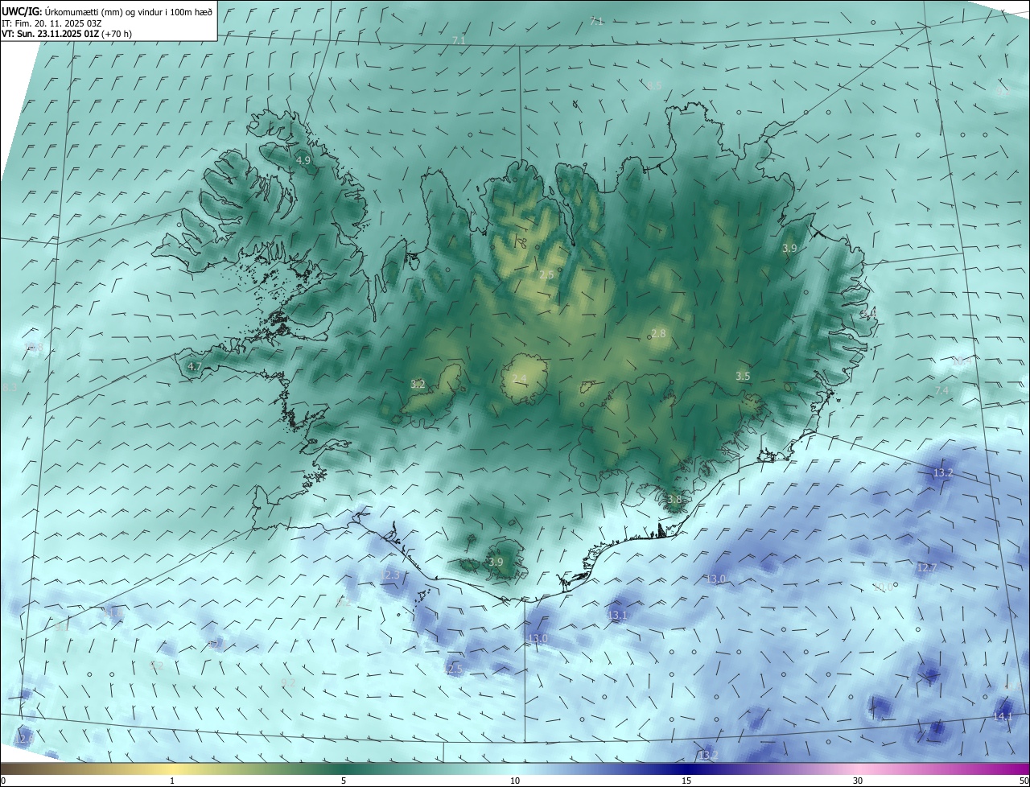Click the 3.5 value in east Iceland
This screenshot has width=1030, height=787.
coord(743,377)
